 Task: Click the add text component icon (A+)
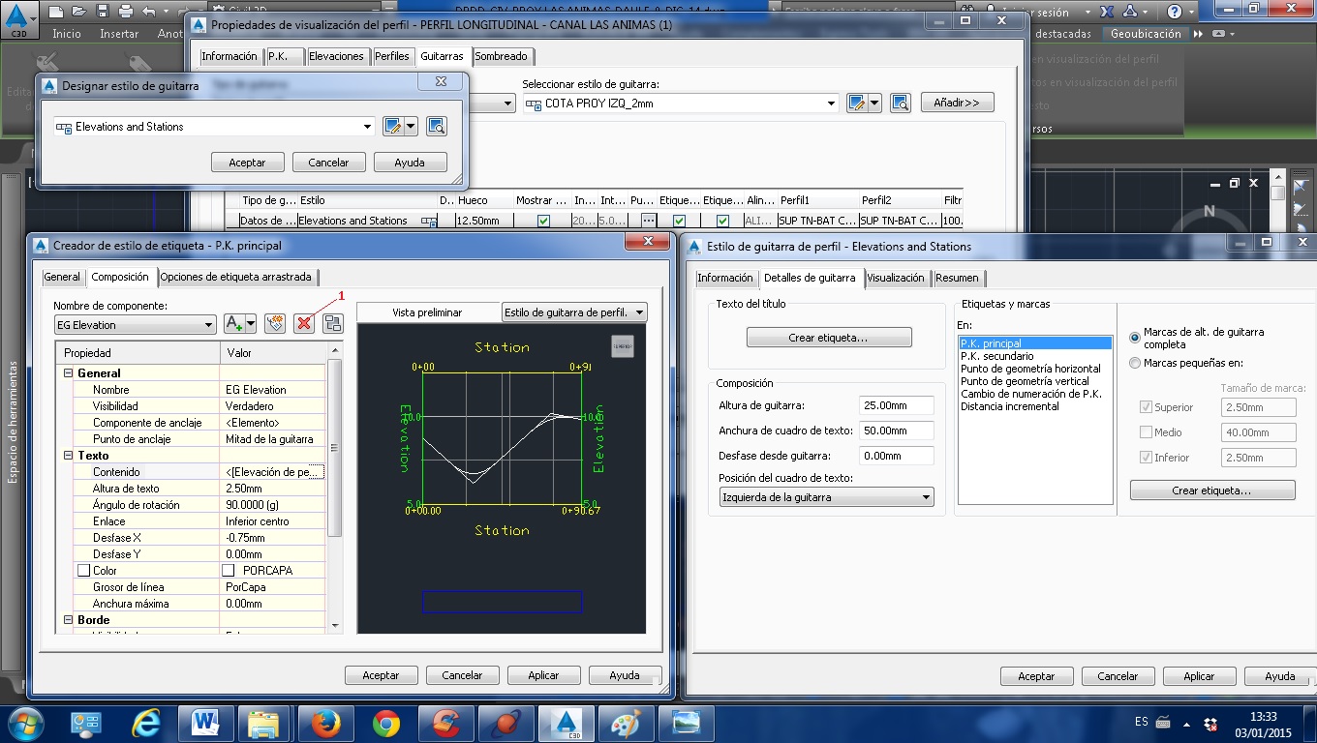(234, 324)
